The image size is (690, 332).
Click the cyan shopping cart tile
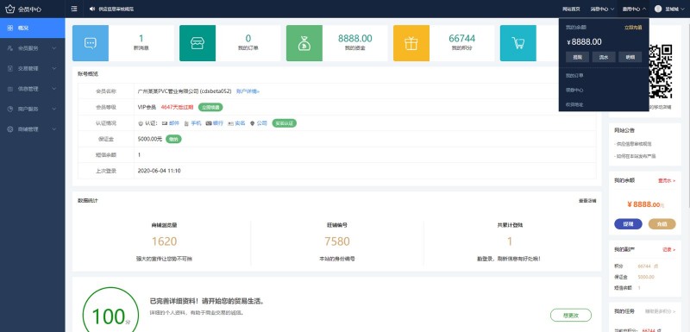[518, 43]
